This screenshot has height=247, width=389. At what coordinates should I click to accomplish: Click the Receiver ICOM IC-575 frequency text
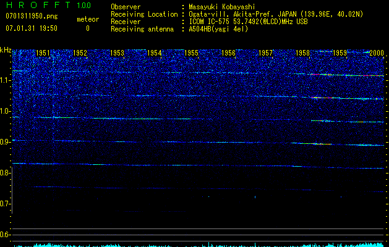248,22
